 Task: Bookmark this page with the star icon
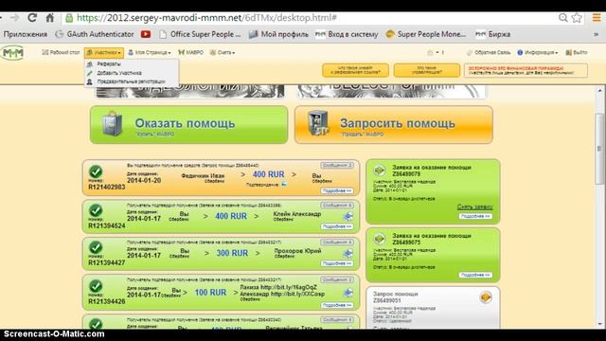577,17
